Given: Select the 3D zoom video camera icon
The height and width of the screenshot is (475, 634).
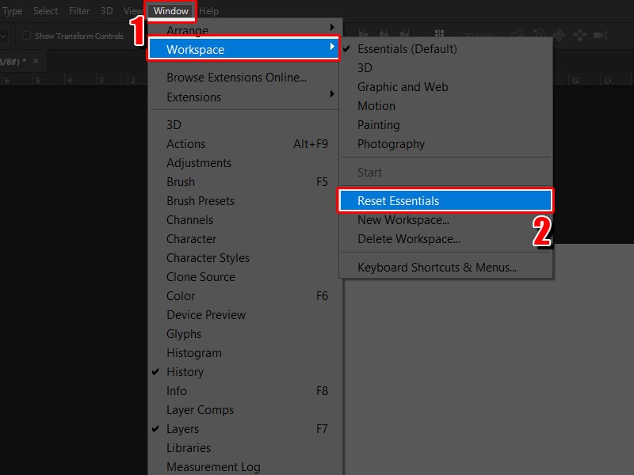Looking at the screenshot, I should tap(600, 35).
